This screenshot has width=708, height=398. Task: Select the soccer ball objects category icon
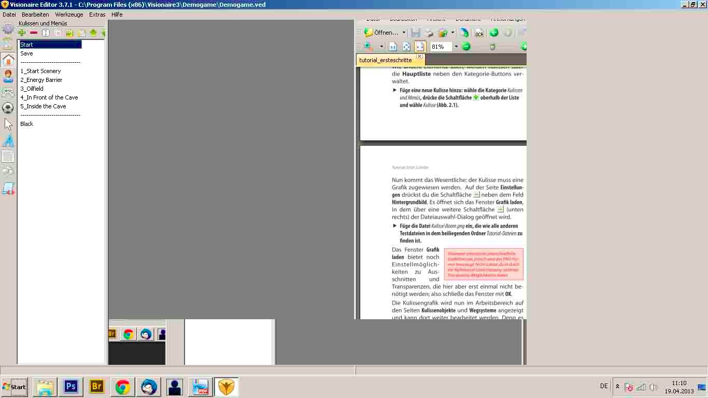click(8, 108)
